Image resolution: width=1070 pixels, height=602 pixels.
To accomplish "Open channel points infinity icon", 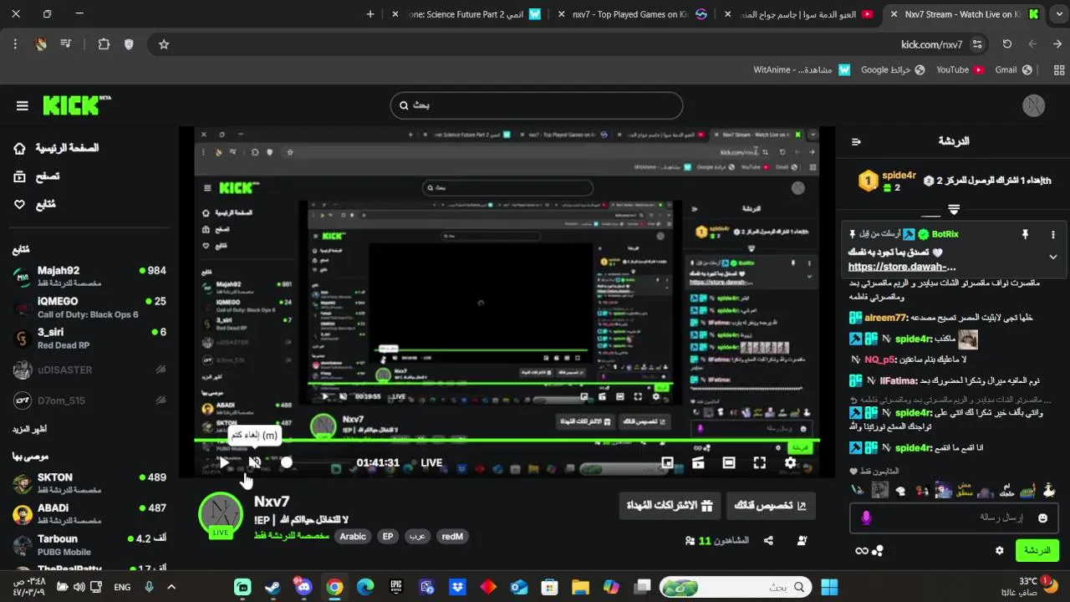I will pos(862,550).
